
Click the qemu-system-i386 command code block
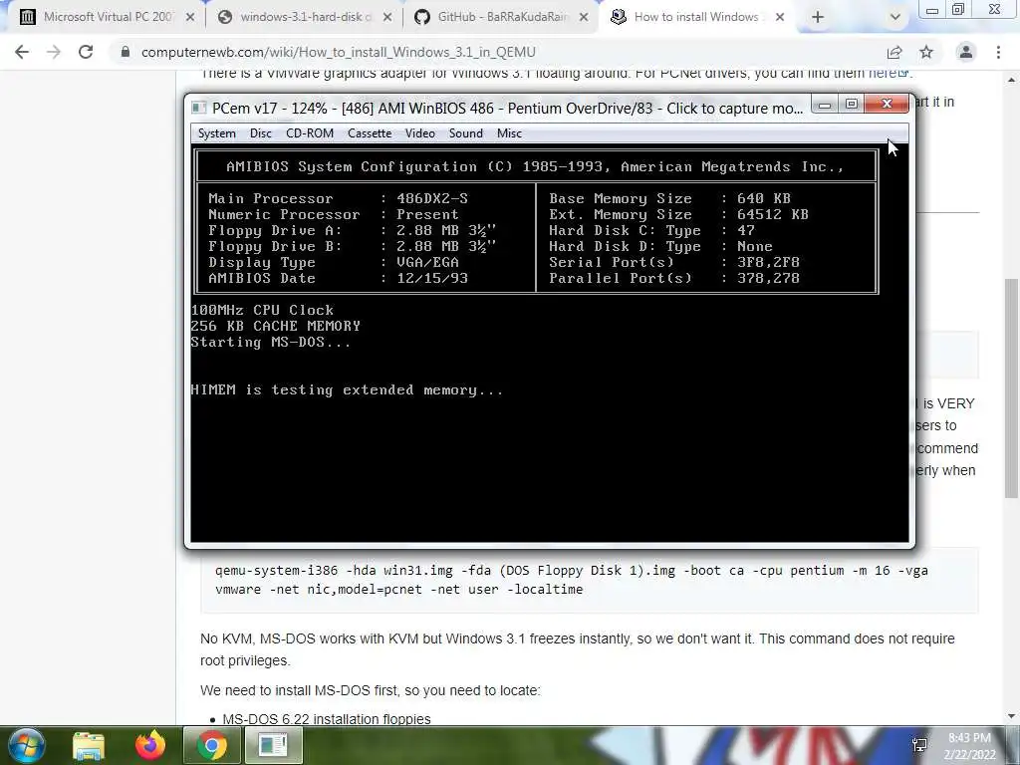click(x=590, y=580)
